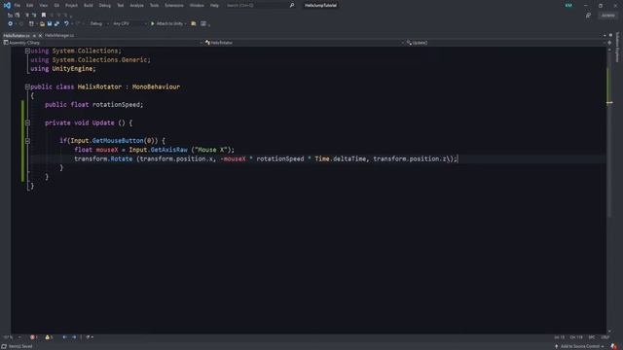Open the Solution Explorer side tab
623x350 pixels.
click(617, 48)
